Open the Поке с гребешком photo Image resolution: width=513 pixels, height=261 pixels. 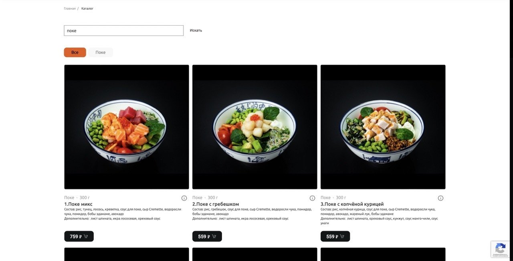pyautogui.click(x=255, y=127)
